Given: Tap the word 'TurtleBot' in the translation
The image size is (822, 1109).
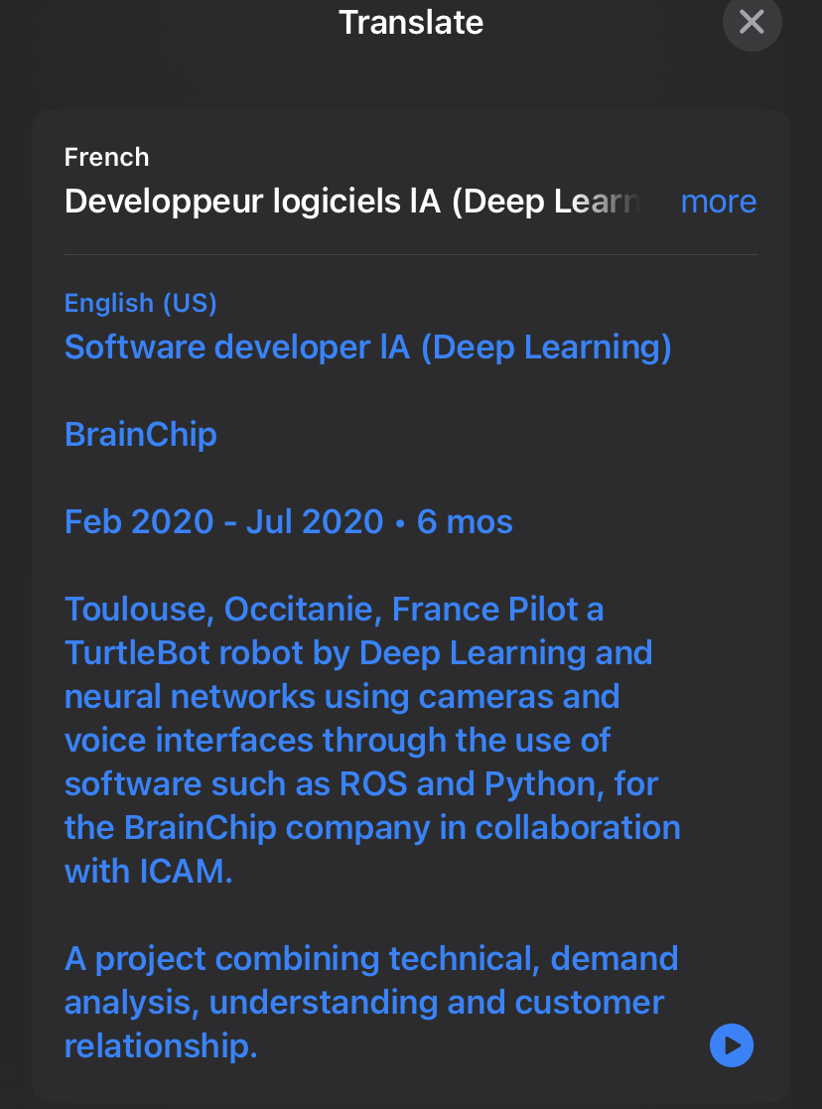Looking at the screenshot, I should tap(137, 652).
